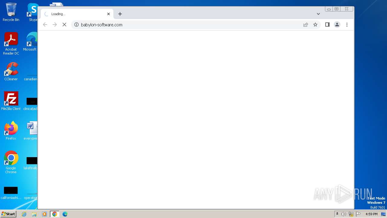Select the FileZilla Client icon

point(11,101)
